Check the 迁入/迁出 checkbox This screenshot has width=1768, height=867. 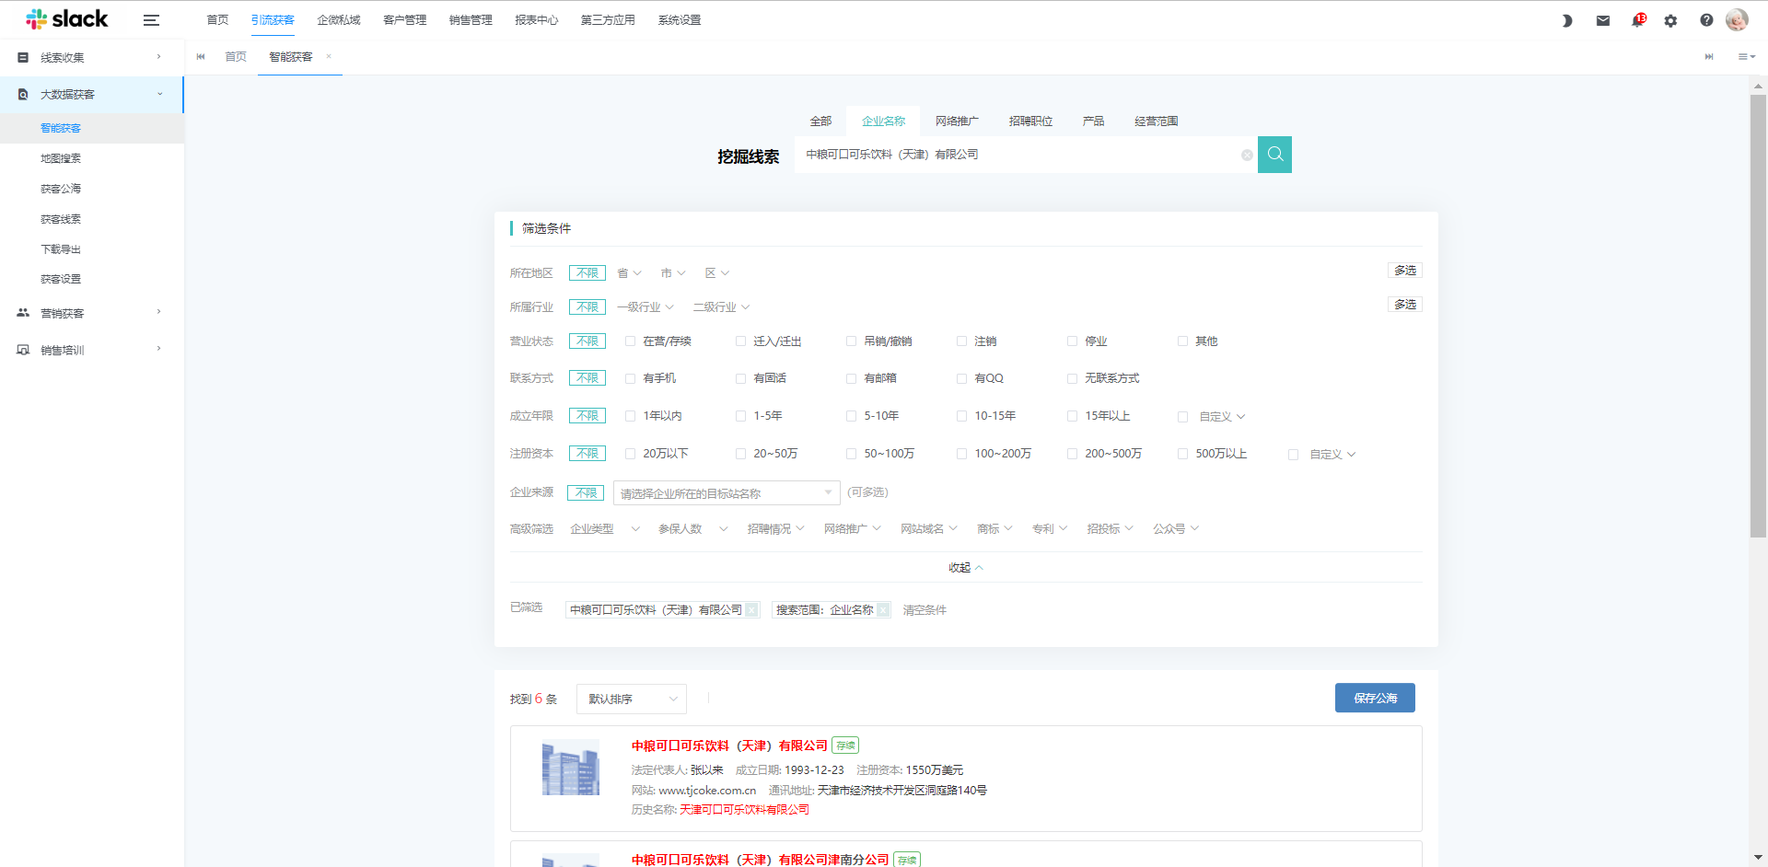coord(741,341)
